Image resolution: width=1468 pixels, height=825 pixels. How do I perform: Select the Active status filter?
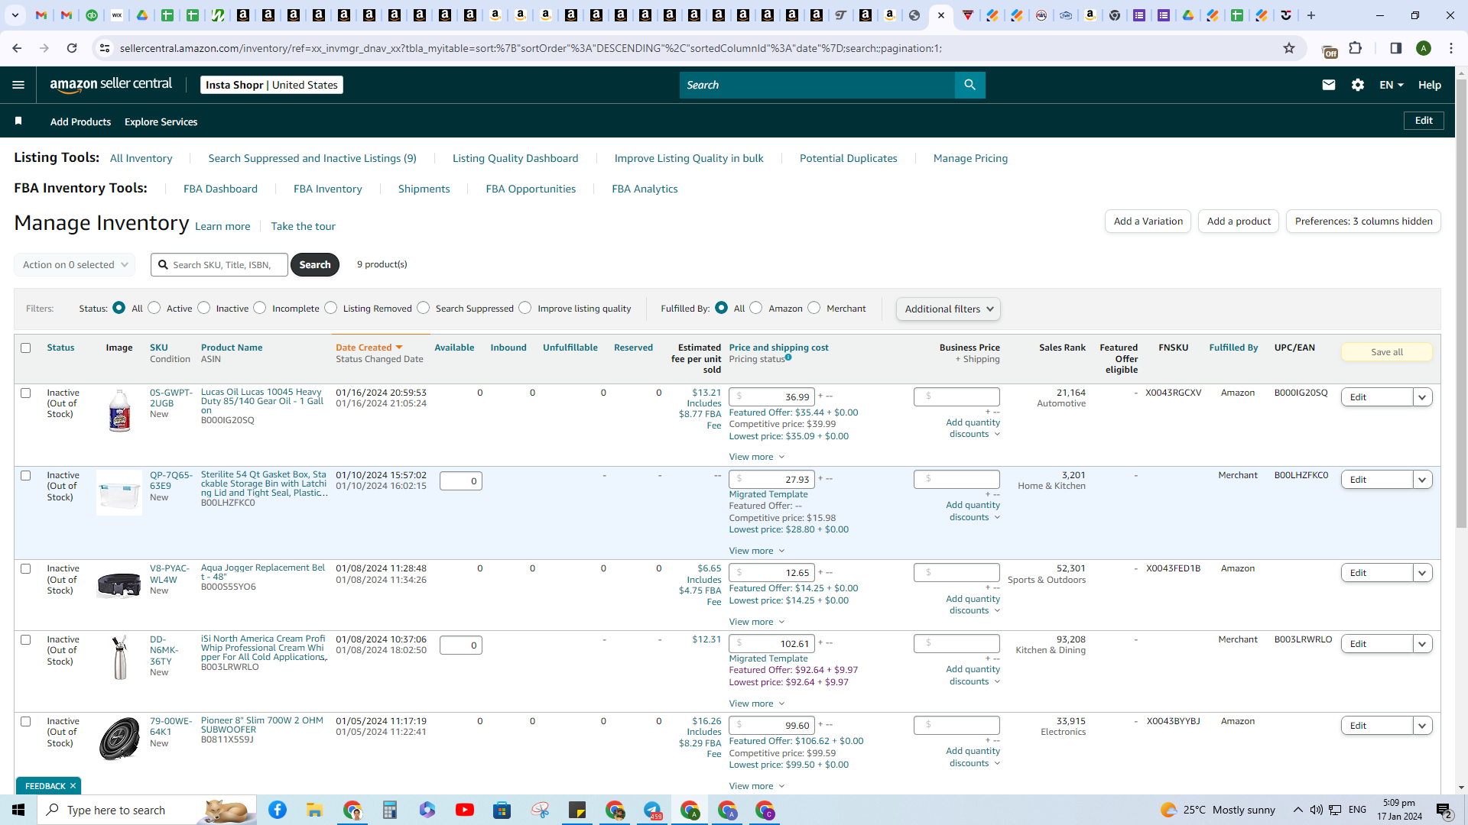coord(154,308)
